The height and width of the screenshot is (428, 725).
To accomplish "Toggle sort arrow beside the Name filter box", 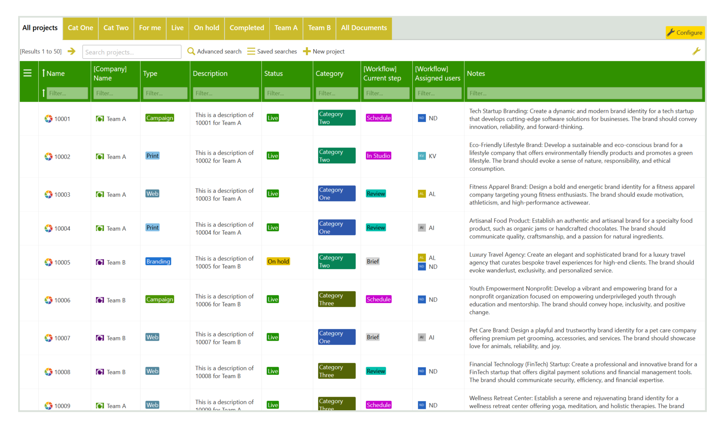I will [x=43, y=93].
